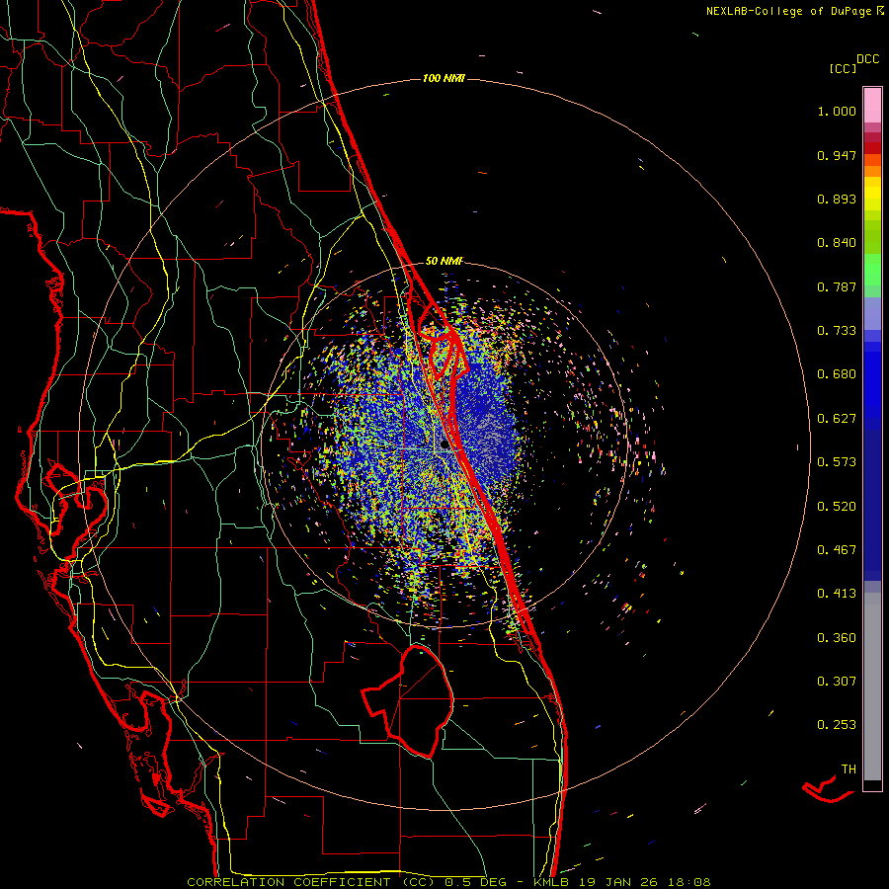
Task: Click the 0.467 scale value
Action: [x=837, y=550]
